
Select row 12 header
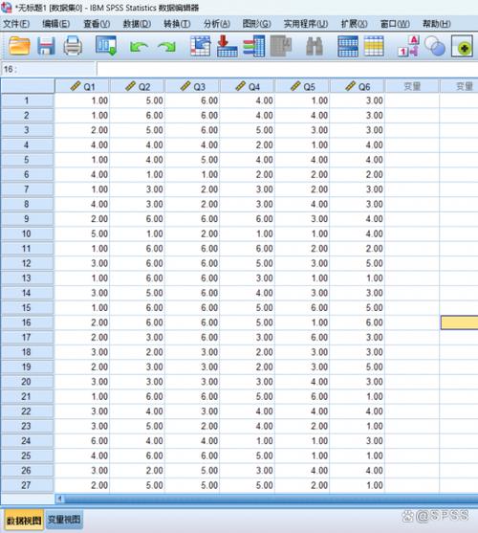coord(27,263)
